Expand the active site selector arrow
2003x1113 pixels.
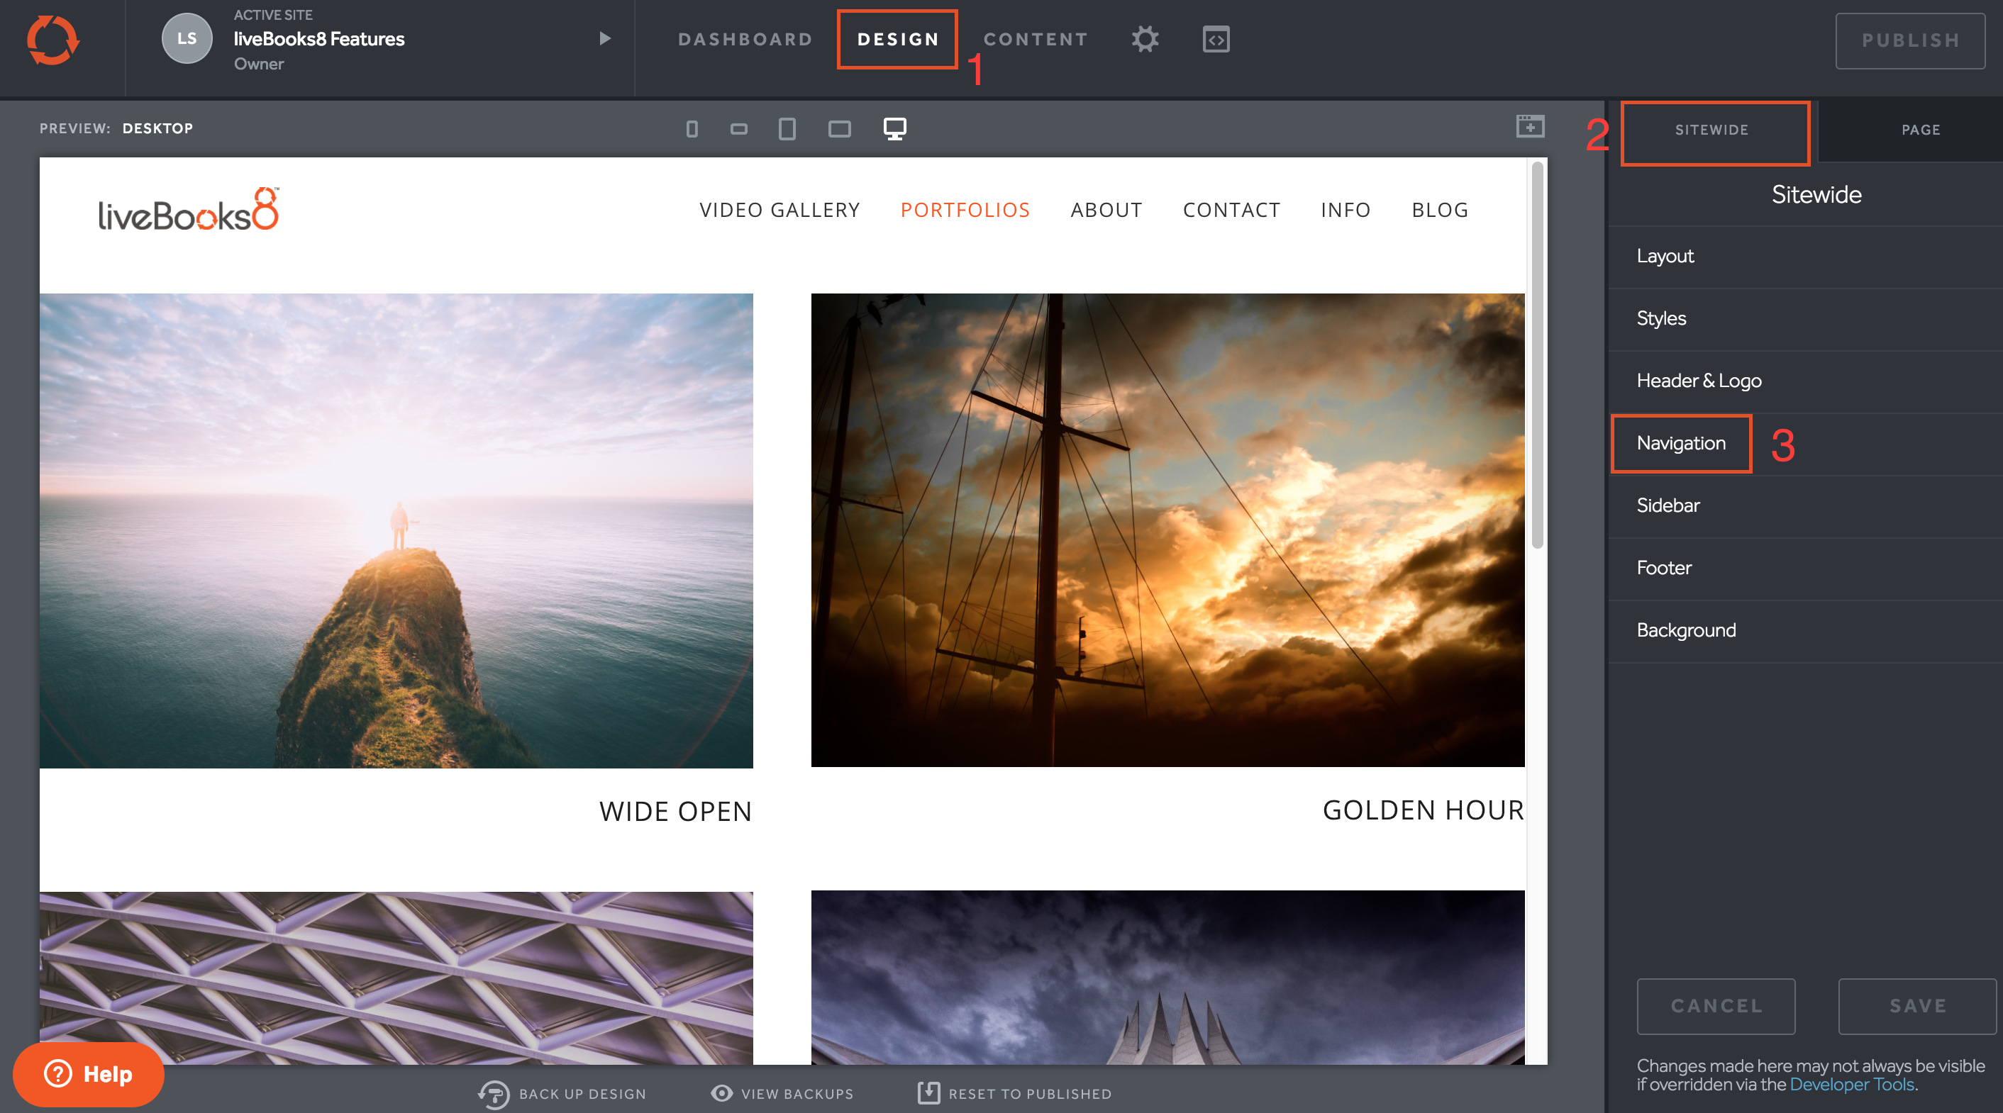[605, 39]
